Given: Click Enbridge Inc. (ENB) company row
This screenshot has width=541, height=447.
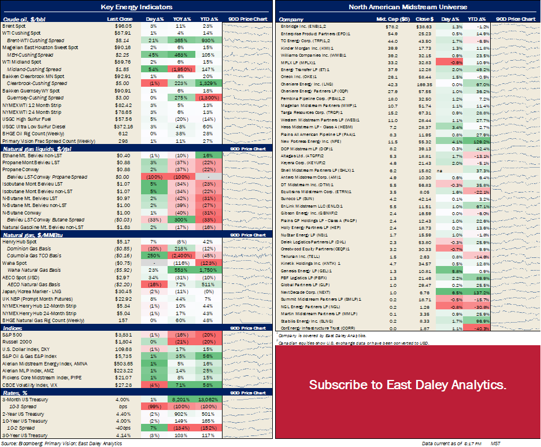Looking at the screenshot, I should click(x=383, y=26).
